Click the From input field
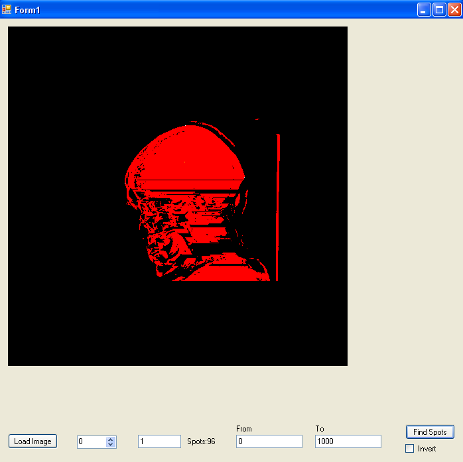The height and width of the screenshot is (462, 463). click(x=269, y=441)
